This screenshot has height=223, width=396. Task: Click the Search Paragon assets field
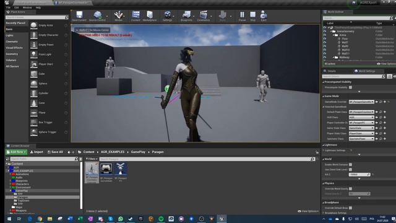[207, 159]
